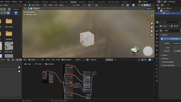Image resolution: width=181 pixels, height=102 pixels.
Task: Toggle camera view with the camera gizmo
Action: click(x=152, y=31)
